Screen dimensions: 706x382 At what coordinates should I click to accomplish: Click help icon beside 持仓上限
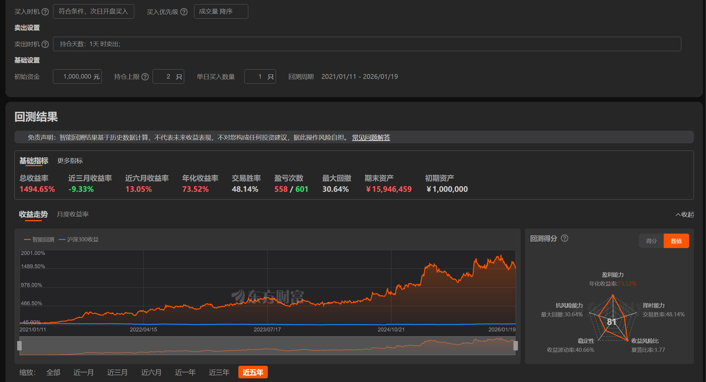pyautogui.click(x=145, y=77)
